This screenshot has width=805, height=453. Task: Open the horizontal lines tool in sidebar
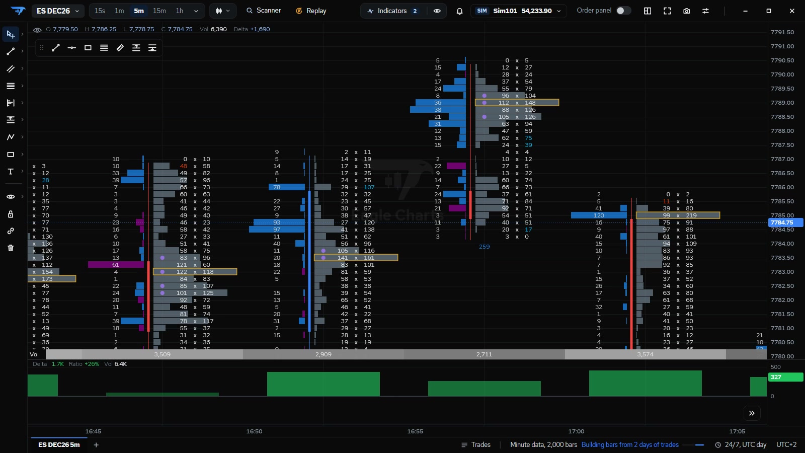11,86
